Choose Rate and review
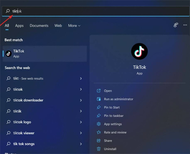Viewport: 190px width, 154px height. pos(115,132)
